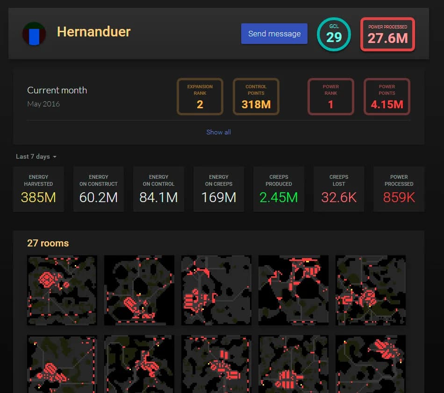Click the Power Points 4.15M box
This screenshot has height=393, width=444.
point(387,97)
